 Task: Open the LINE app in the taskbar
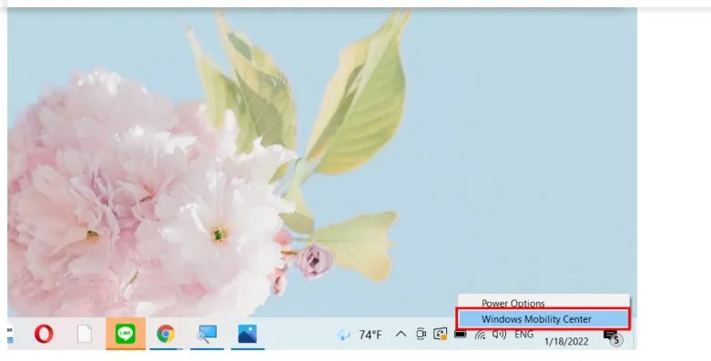tap(126, 335)
